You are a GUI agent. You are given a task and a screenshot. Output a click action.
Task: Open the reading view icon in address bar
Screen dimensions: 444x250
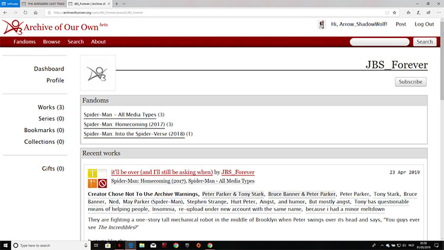tap(387, 12)
